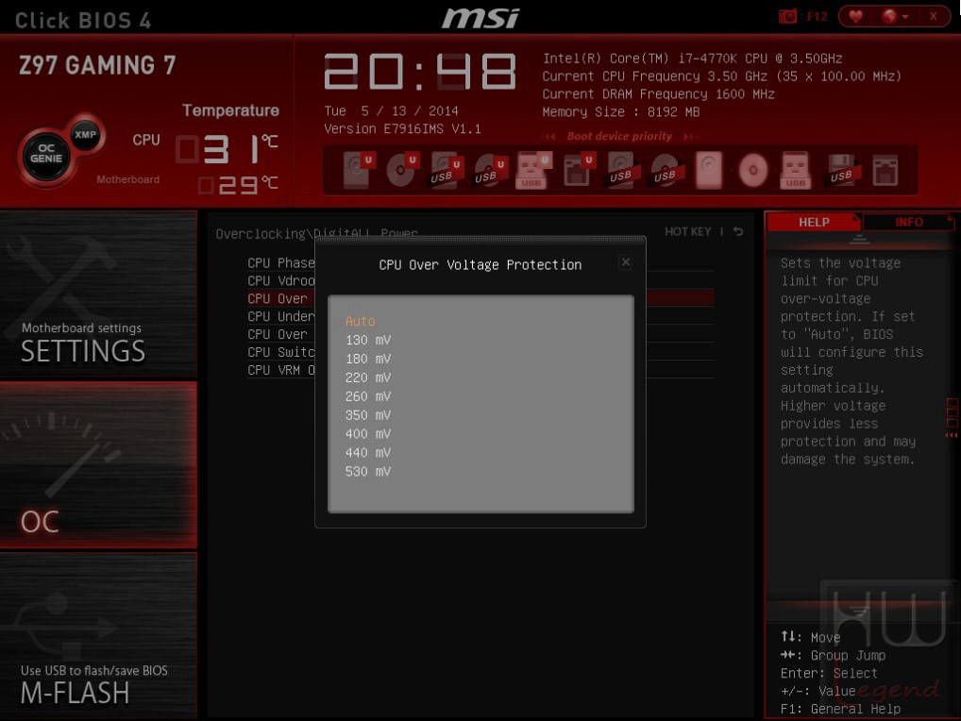Open the HOT KEY list
The height and width of the screenshot is (721, 961).
coord(687,231)
